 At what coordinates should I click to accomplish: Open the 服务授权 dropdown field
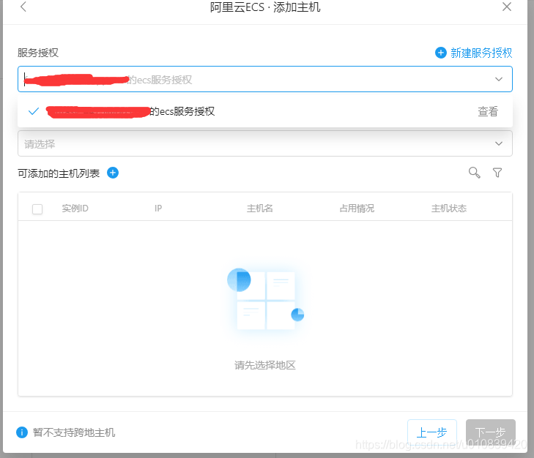coord(265,79)
